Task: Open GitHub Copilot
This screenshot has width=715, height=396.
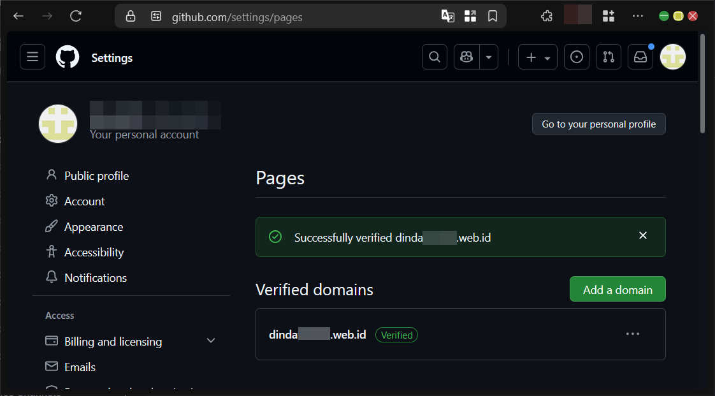Action: [x=466, y=57]
